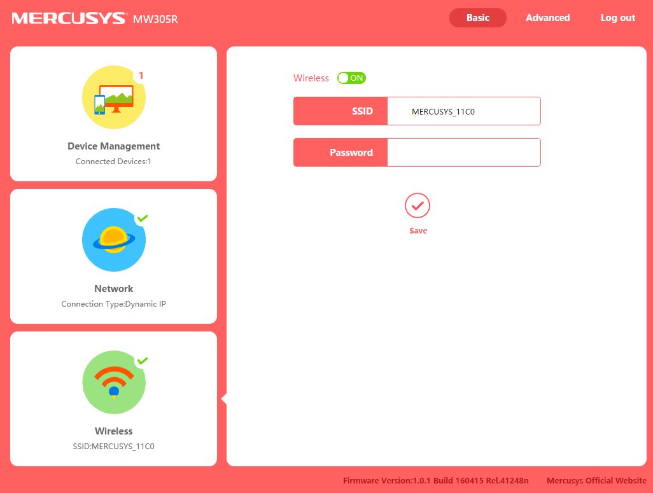Click into the SSID text field
This screenshot has width=653, height=493.
(463, 111)
